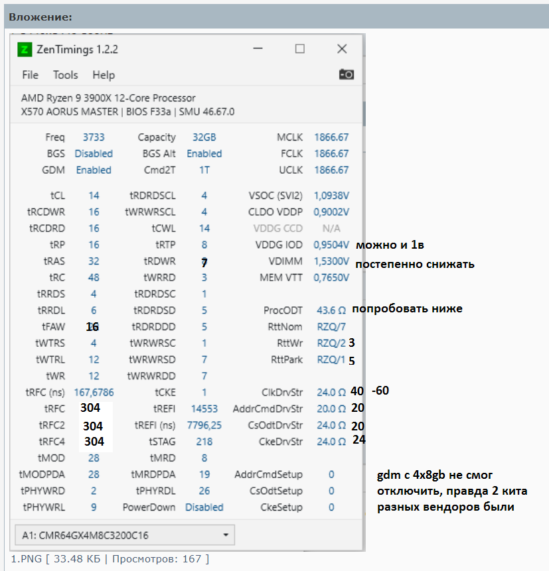The image size is (549, 571).
Task: Click the tRTP value 8
Action: [x=204, y=245]
